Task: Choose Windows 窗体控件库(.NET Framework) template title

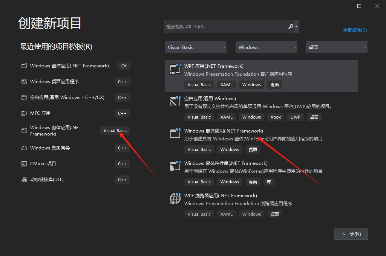Action: point(226,163)
